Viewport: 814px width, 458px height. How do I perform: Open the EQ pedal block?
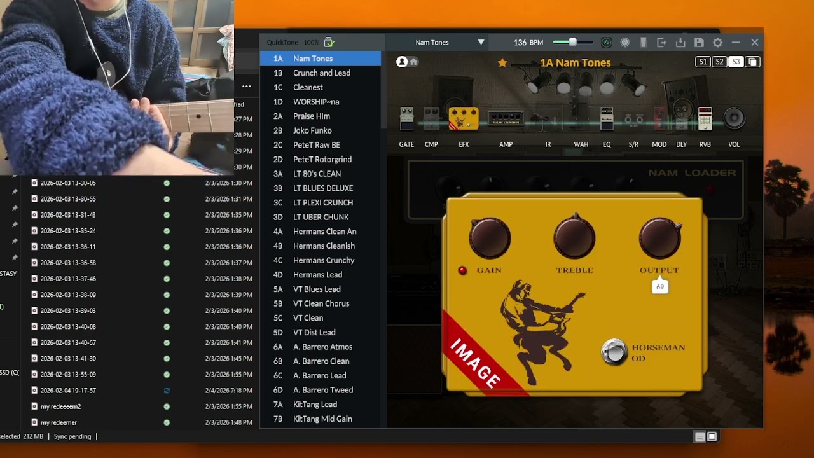607,119
